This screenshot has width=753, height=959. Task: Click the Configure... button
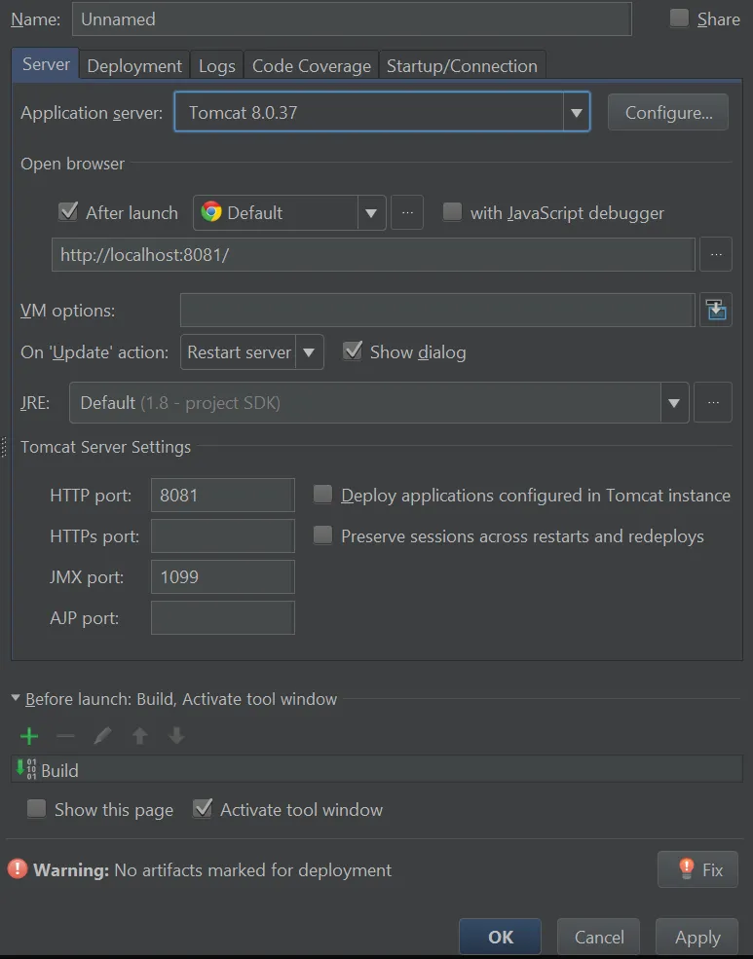pyautogui.click(x=668, y=112)
